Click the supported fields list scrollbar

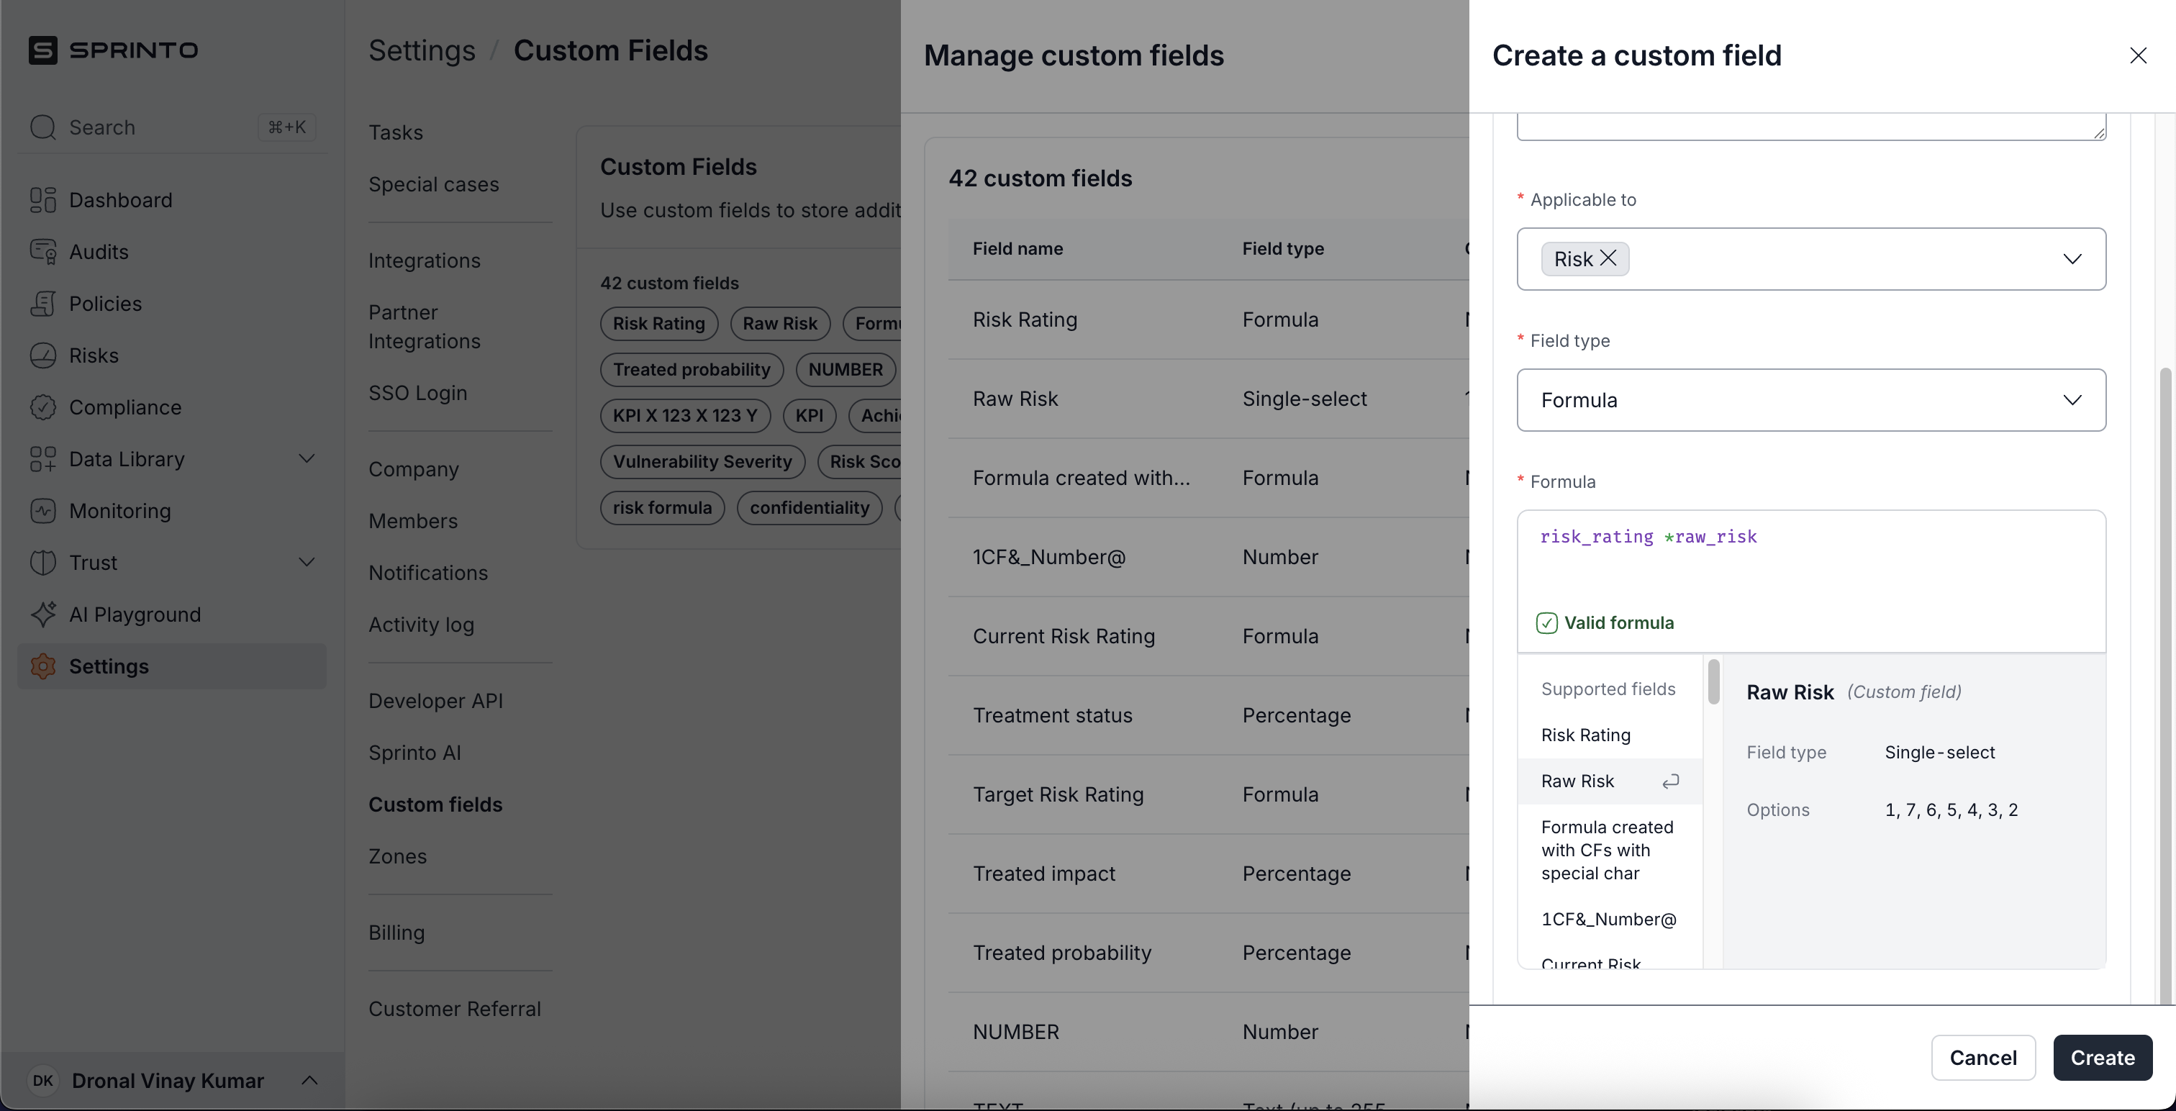click(1713, 682)
